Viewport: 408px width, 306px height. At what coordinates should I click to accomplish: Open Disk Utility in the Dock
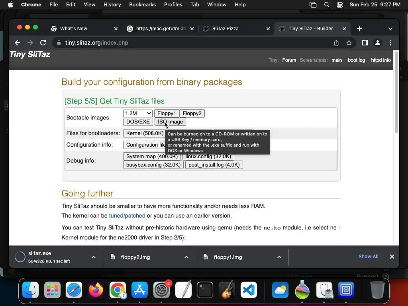coord(324,290)
